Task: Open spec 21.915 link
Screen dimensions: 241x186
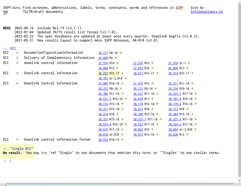Action: (x=138, y=83)
